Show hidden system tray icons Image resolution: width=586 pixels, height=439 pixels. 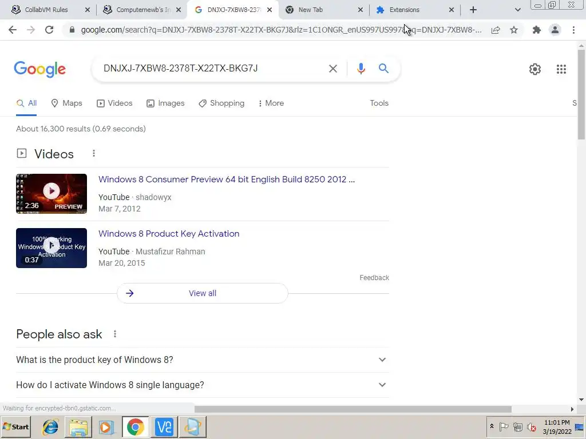coord(492,426)
